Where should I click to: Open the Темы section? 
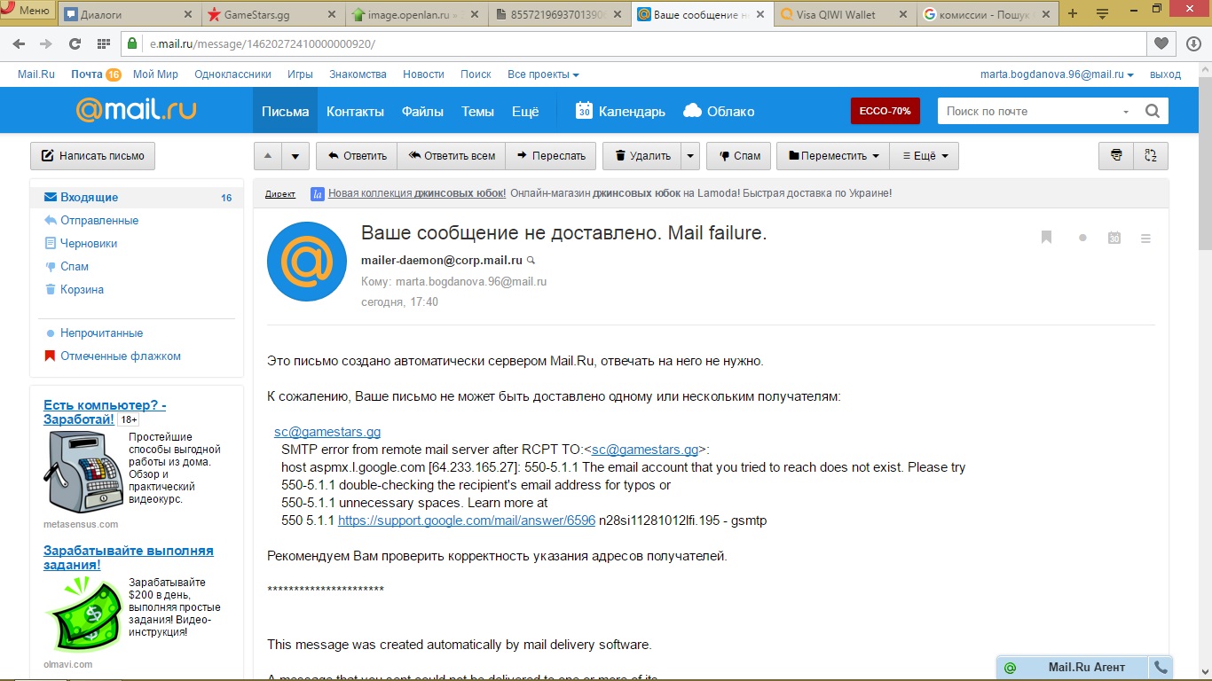(x=477, y=111)
